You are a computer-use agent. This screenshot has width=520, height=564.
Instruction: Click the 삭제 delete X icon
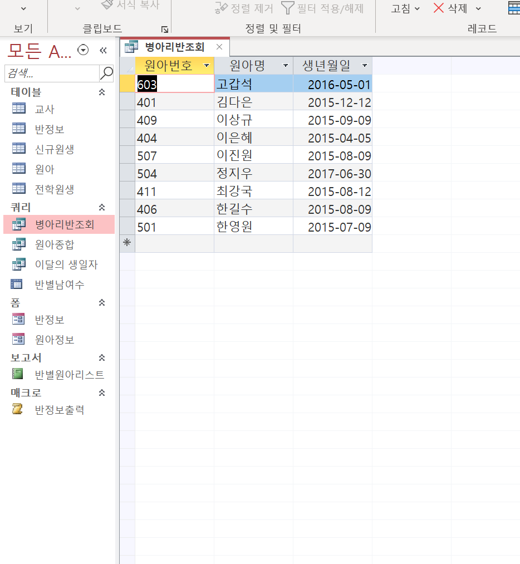tap(439, 8)
